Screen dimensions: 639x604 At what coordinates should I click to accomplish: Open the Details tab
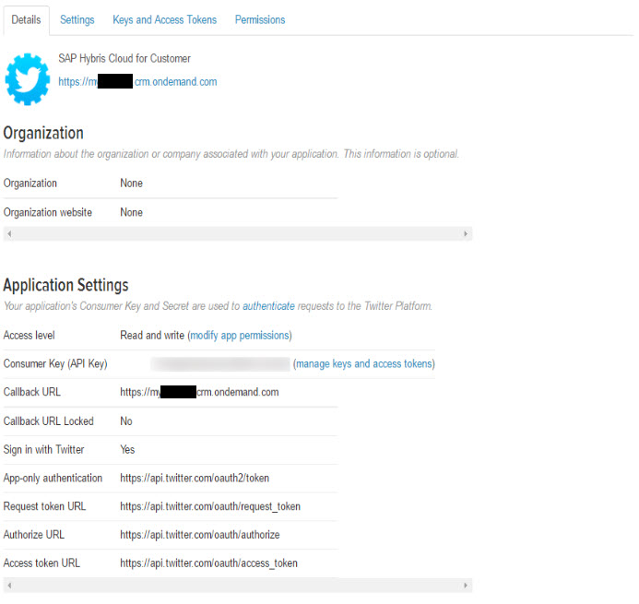click(x=26, y=19)
